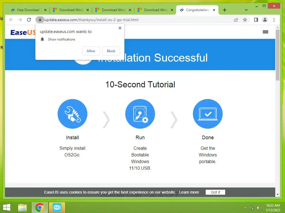The width and height of the screenshot is (285, 213).
Task: Close the Free Download tab
Action: click(45, 10)
